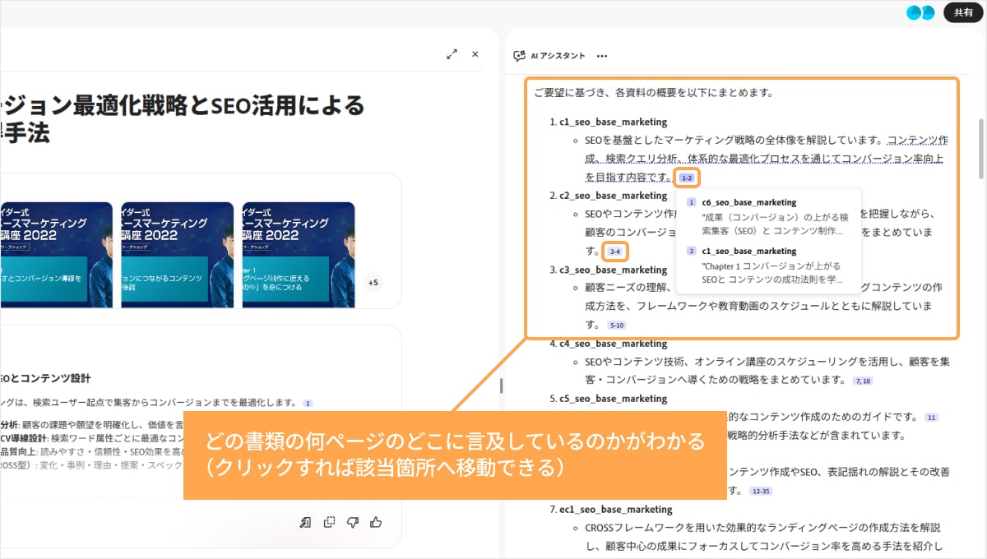Click the c5_seo_base_marketing heading
The height and width of the screenshot is (559, 987).
pos(613,399)
